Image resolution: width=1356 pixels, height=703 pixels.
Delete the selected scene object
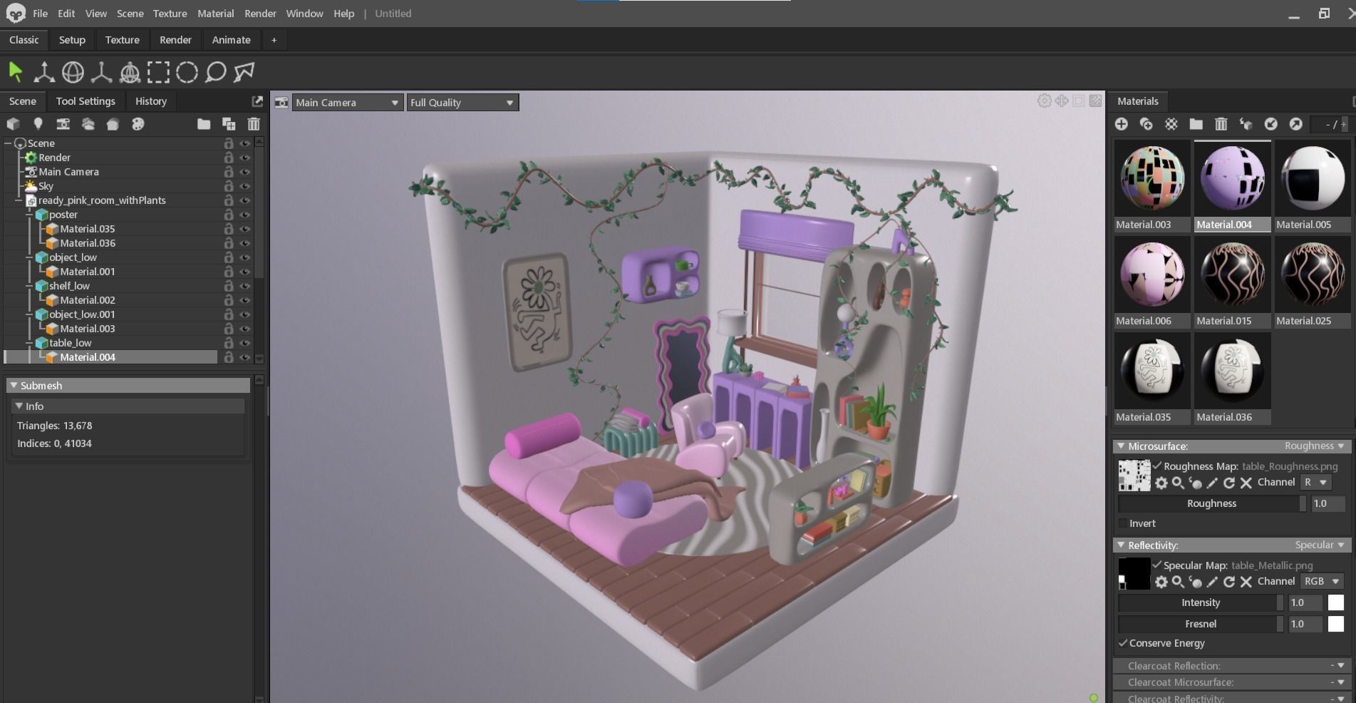pos(254,124)
